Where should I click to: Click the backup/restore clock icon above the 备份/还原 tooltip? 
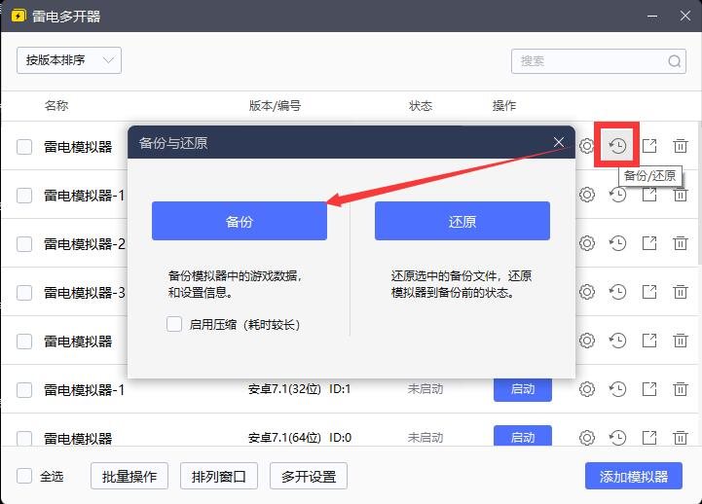(617, 146)
